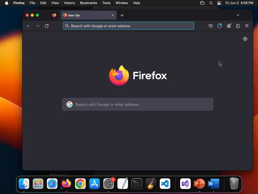Open Finder from the Dock

24,184
